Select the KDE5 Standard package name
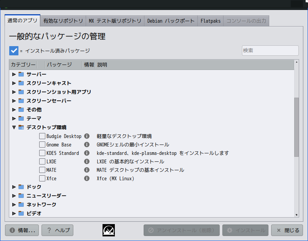 click(63, 153)
